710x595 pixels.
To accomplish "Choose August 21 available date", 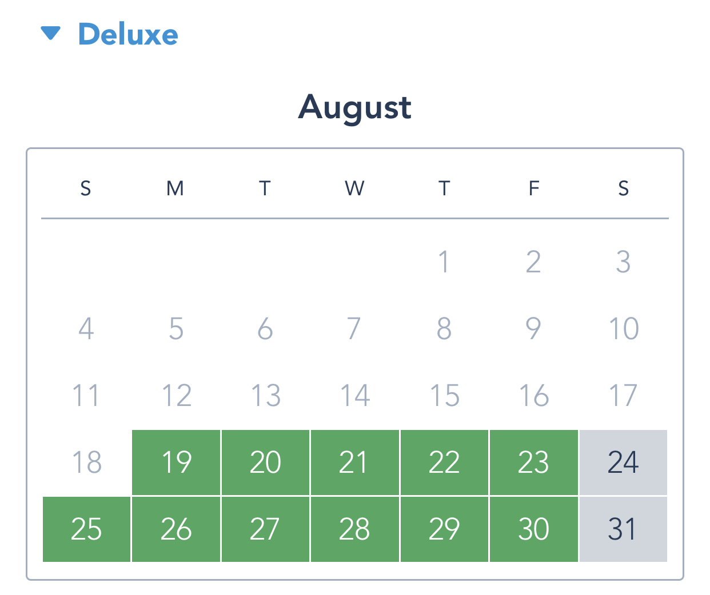I will tap(354, 462).
